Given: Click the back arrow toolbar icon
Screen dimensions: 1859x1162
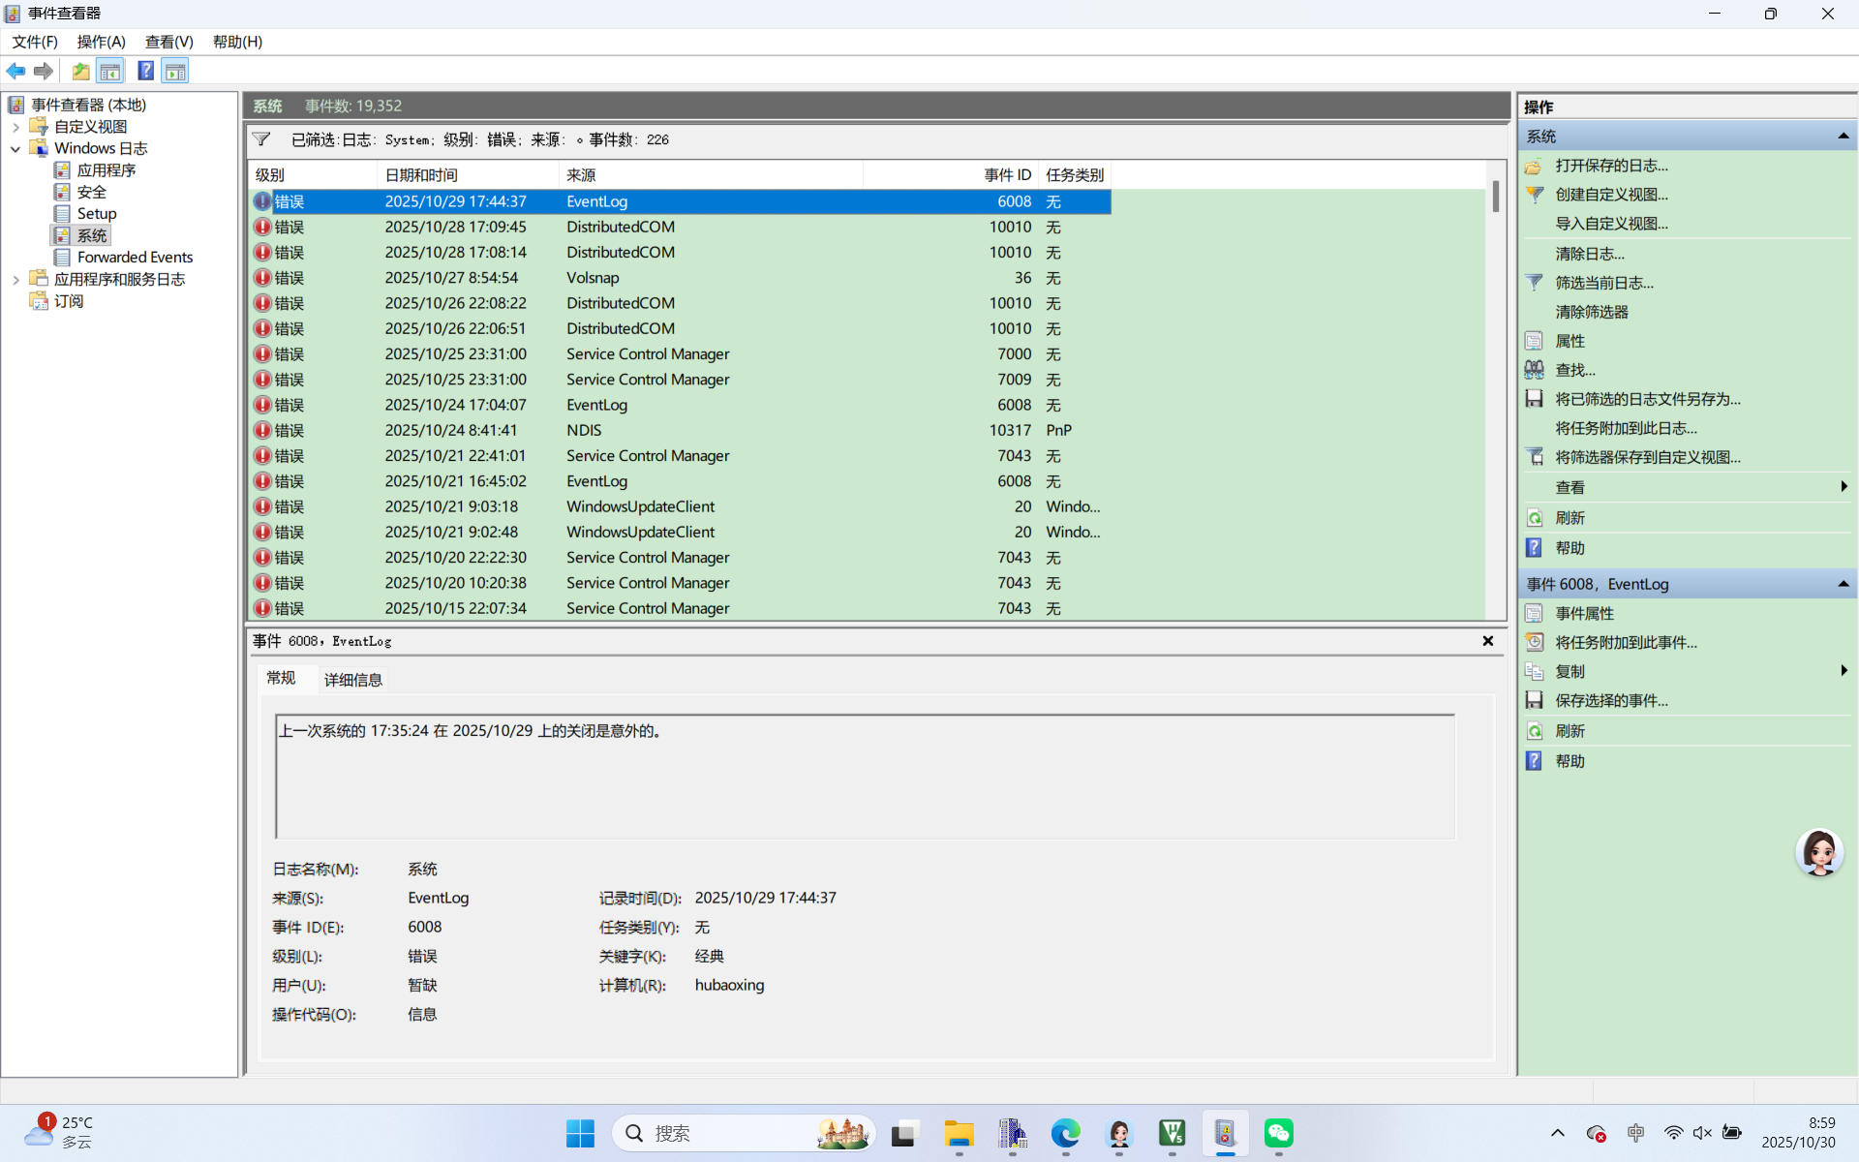Looking at the screenshot, I should click(x=15, y=71).
